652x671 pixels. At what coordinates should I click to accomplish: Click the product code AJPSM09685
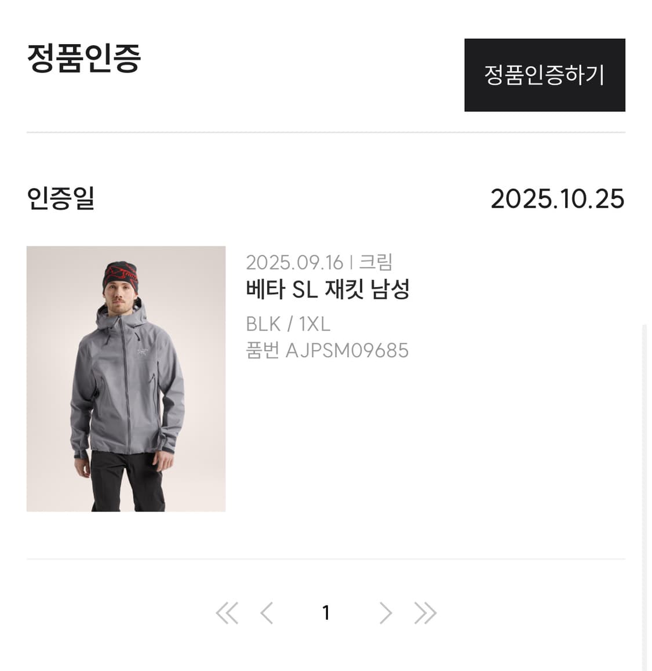(x=347, y=350)
